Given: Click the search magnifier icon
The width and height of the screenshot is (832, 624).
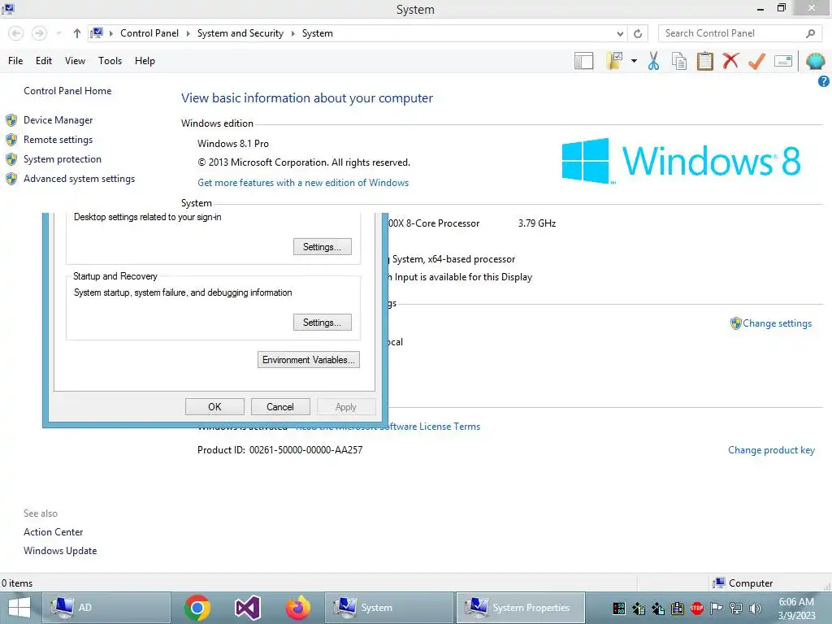Looking at the screenshot, I should [x=810, y=33].
